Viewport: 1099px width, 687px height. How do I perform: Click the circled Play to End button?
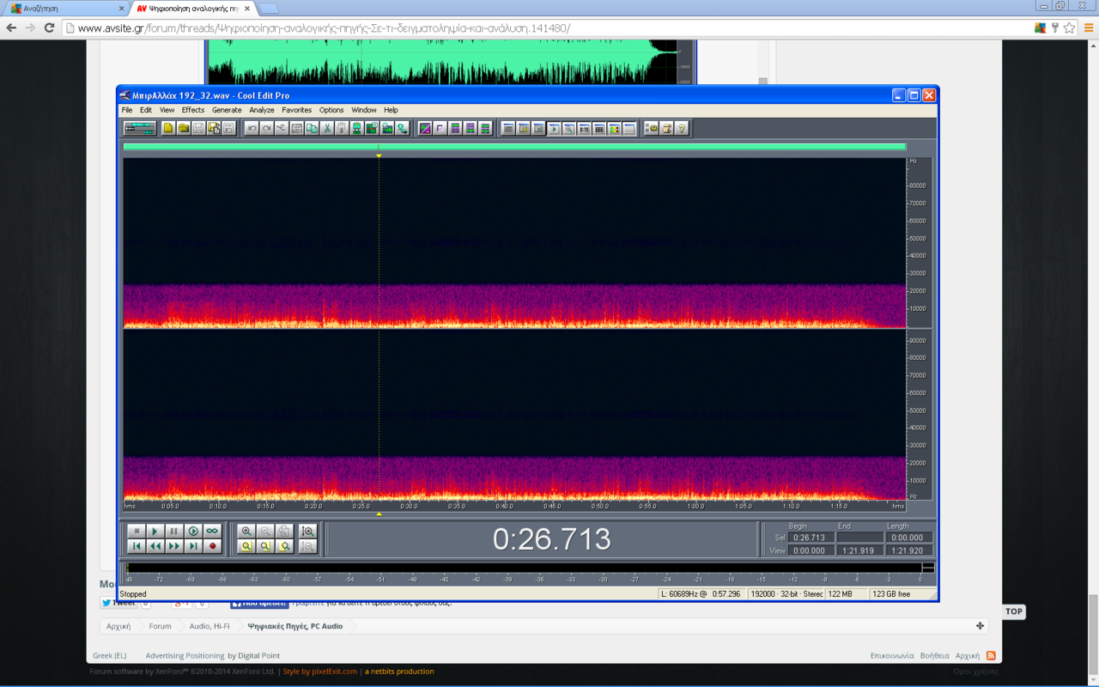pos(193,532)
